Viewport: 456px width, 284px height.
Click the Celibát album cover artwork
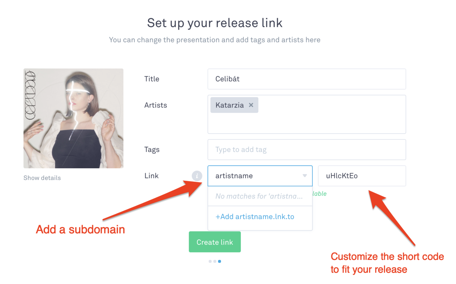pyautogui.click(x=73, y=118)
